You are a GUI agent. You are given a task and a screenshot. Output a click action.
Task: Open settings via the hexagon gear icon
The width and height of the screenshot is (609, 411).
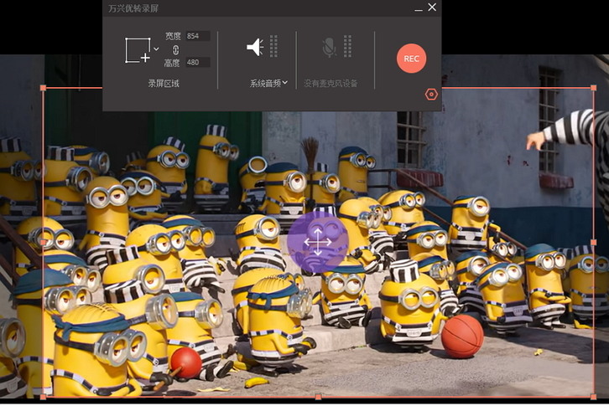(x=431, y=95)
